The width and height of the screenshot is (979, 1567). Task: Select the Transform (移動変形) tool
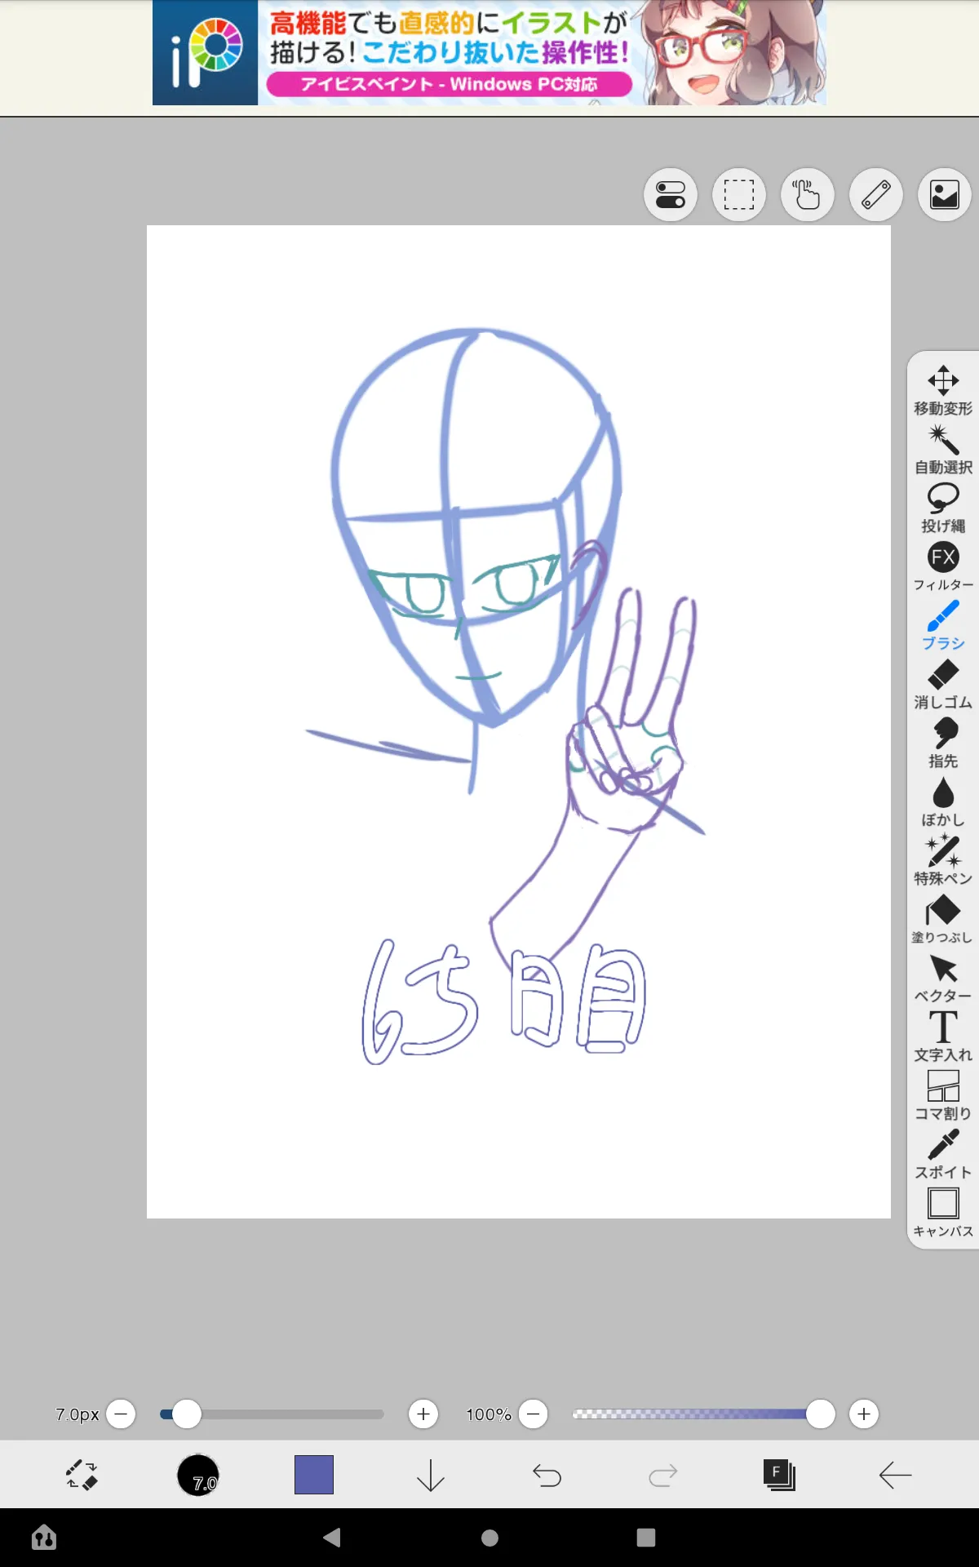(x=943, y=390)
